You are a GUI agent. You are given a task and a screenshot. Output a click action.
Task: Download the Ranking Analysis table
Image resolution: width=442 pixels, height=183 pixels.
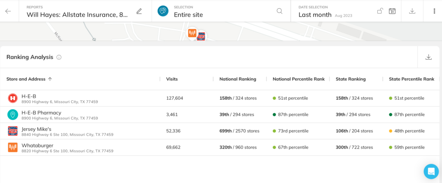pyautogui.click(x=429, y=57)
